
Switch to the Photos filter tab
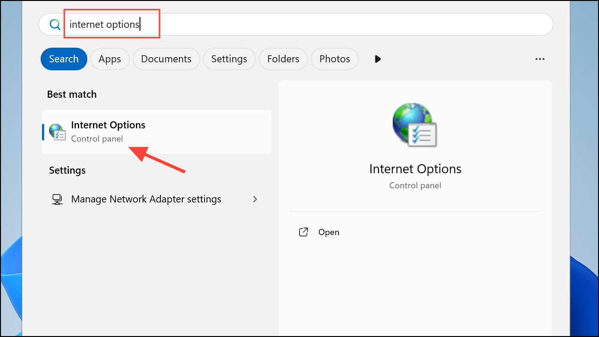coord(335,59)
